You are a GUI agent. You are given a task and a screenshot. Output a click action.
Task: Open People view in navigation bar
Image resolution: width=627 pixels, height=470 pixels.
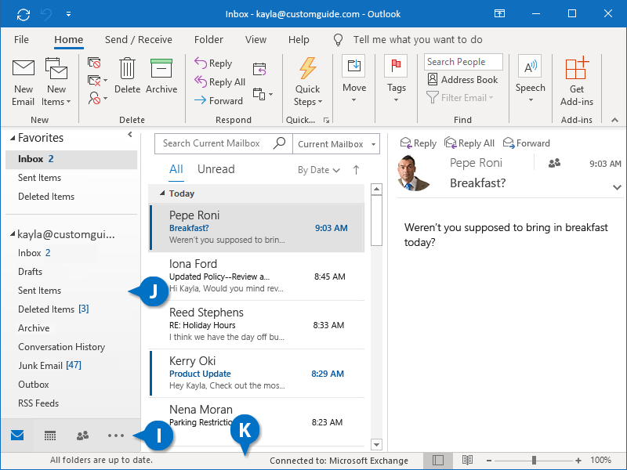[x=82, y=436]
